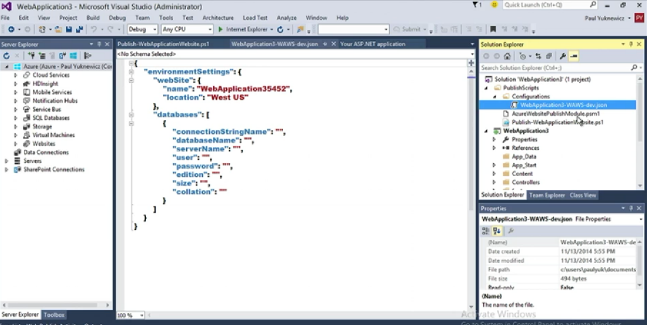Click notifications flag icon
The width and height of the screenshot is (647, 325).
click(476, 5)
